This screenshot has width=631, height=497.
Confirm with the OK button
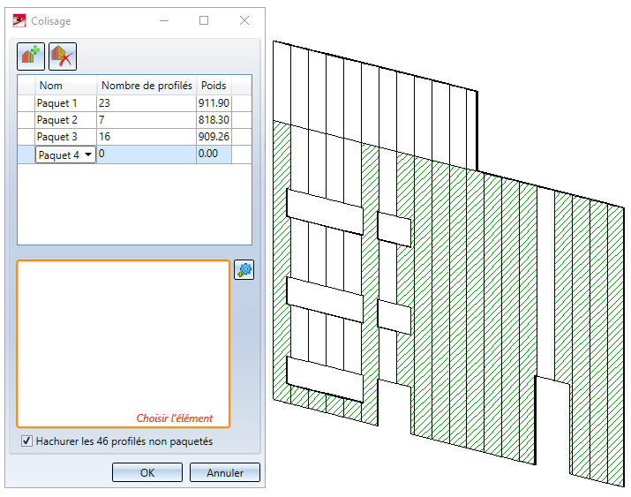(147, 472)
